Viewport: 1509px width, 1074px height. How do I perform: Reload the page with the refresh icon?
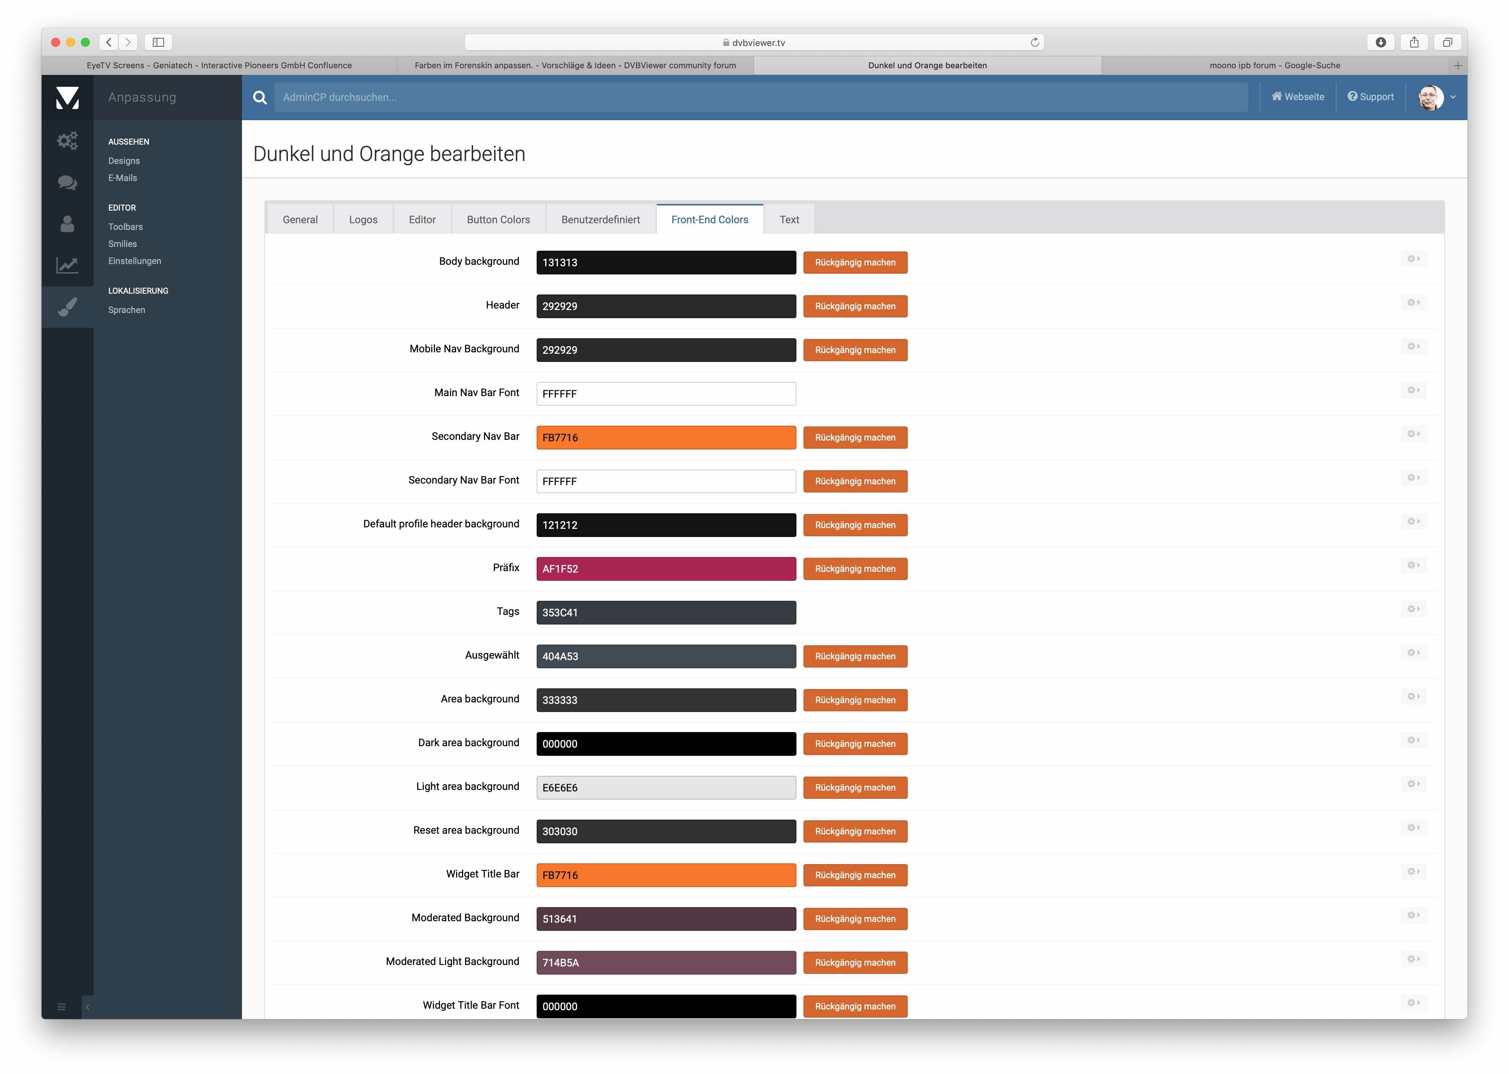click(1034, 42)
